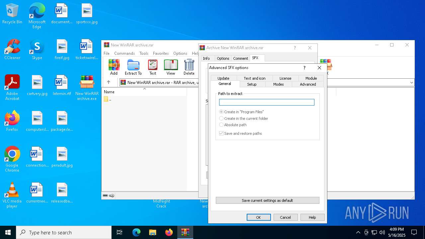Open Firefox from the taskbar
Screen dimensions: 425x239
click(x=169, y=232)
